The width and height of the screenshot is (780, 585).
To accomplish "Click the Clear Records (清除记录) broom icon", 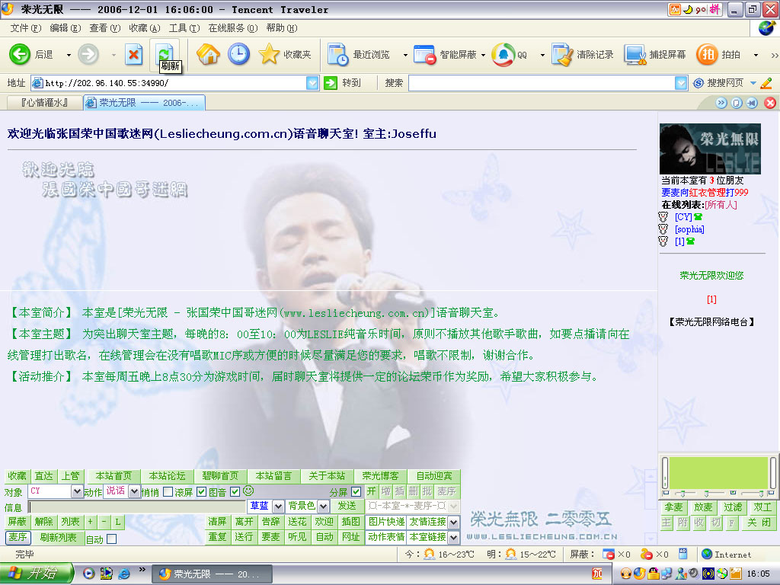I will 562,54.
